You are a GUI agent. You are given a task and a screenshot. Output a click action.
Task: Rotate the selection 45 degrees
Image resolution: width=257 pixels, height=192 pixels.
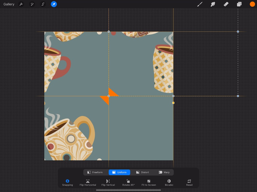128,183
